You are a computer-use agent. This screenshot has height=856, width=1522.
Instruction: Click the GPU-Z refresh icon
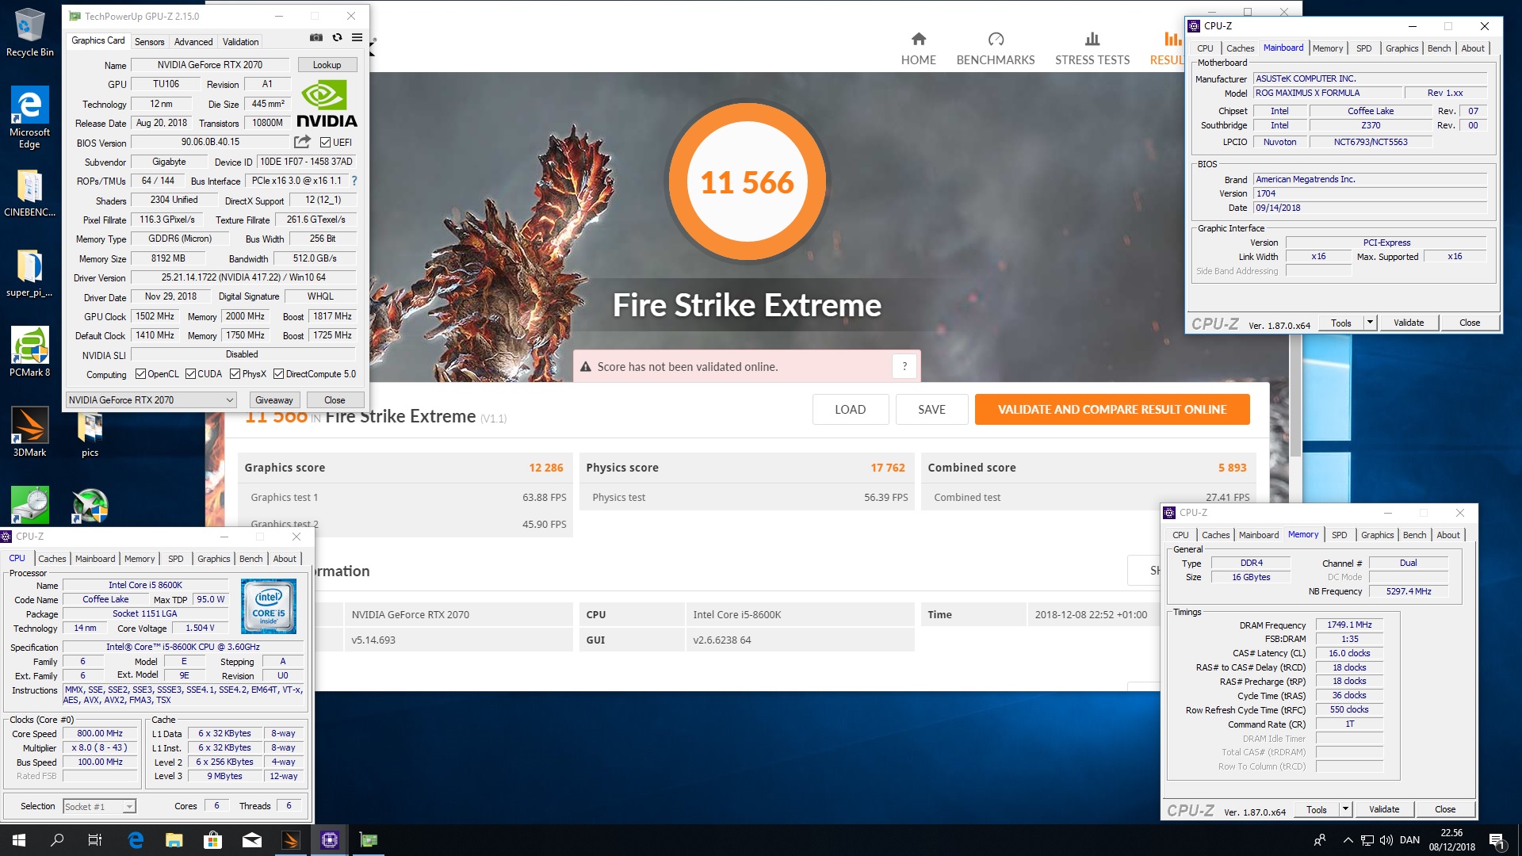[x=337, y=37]
